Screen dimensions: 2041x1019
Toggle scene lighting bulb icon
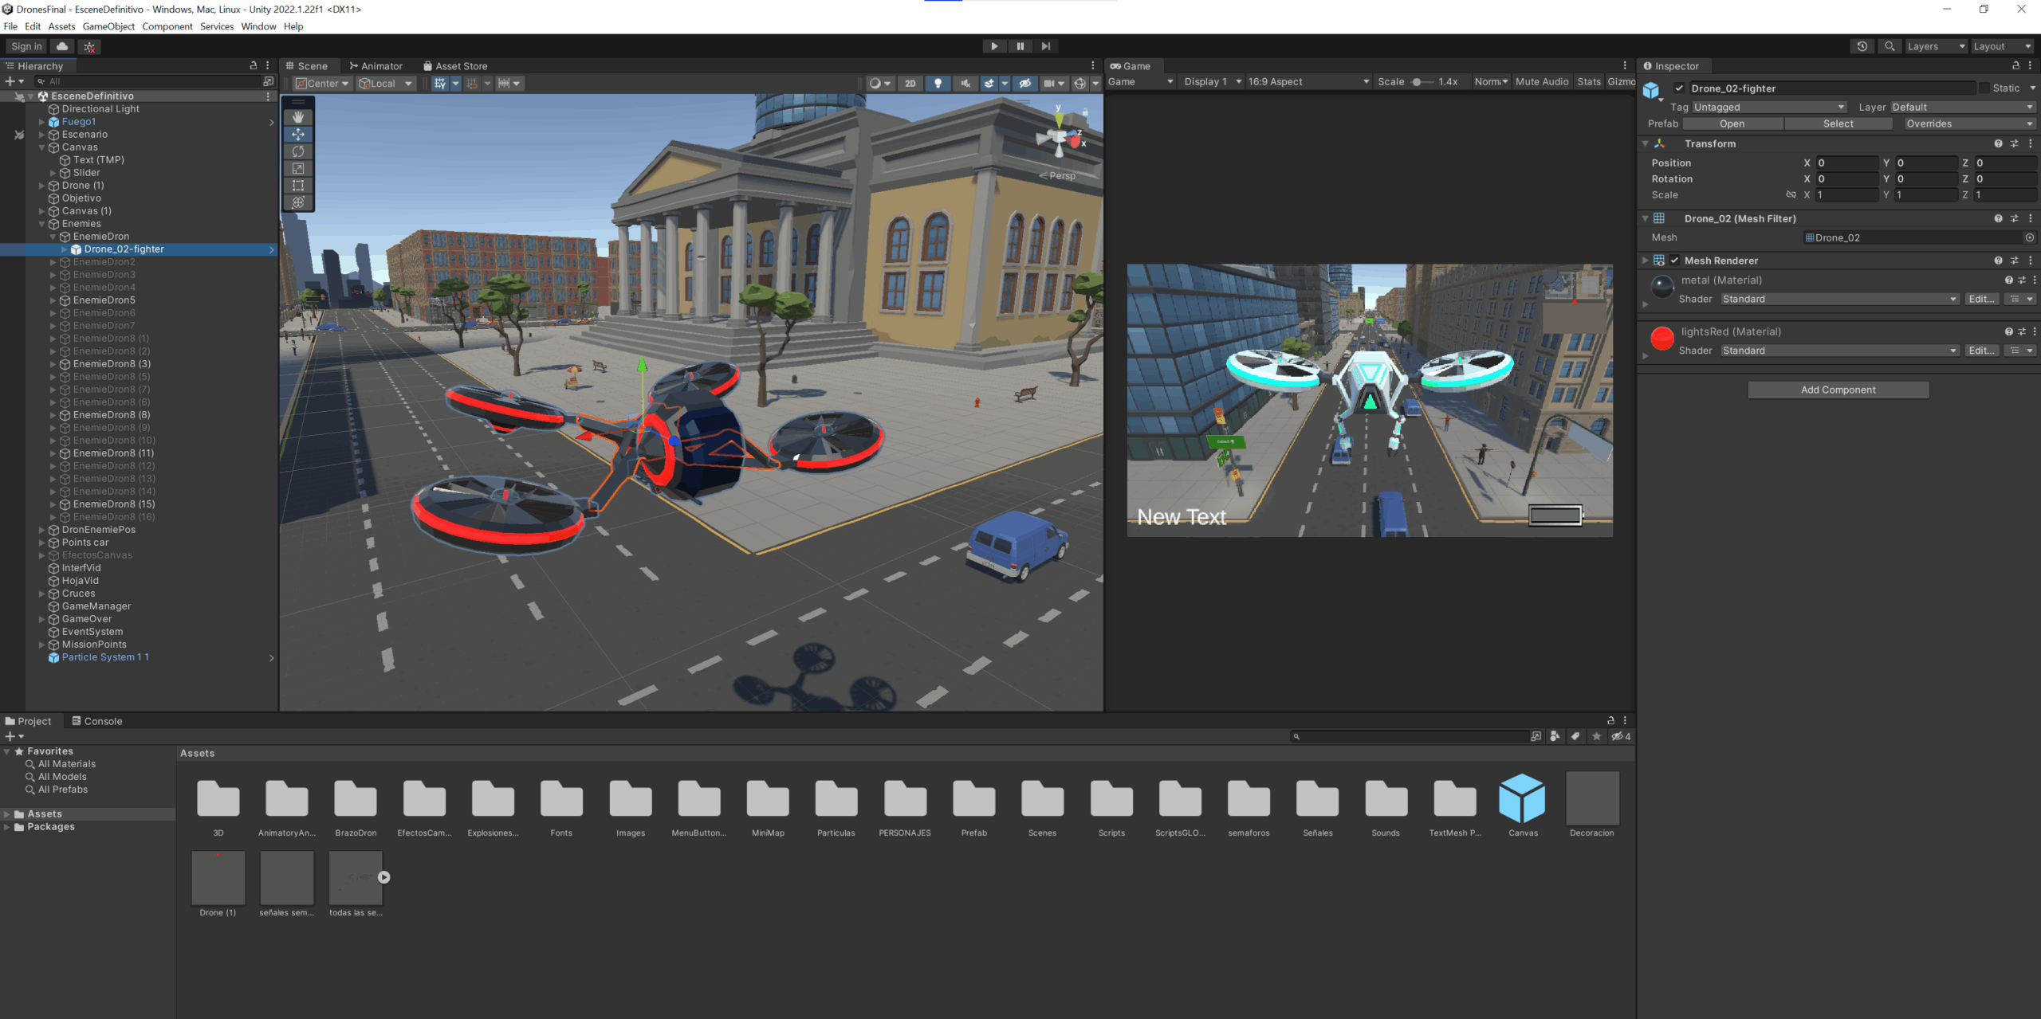(x=938, y=83)
